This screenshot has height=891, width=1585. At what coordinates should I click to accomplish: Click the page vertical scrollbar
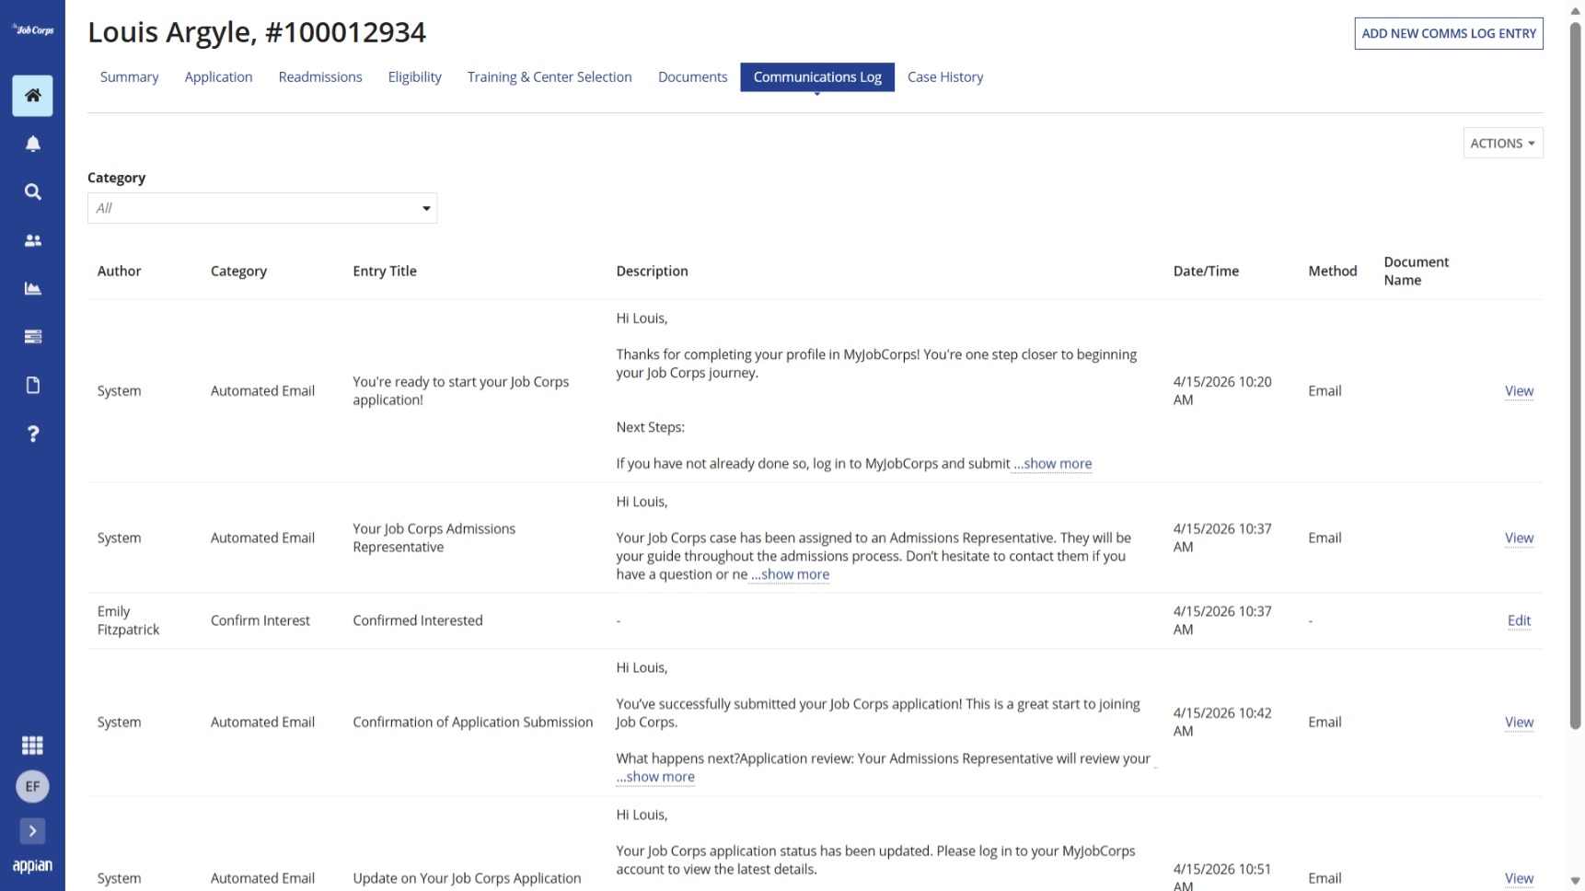pos(1575,376)
